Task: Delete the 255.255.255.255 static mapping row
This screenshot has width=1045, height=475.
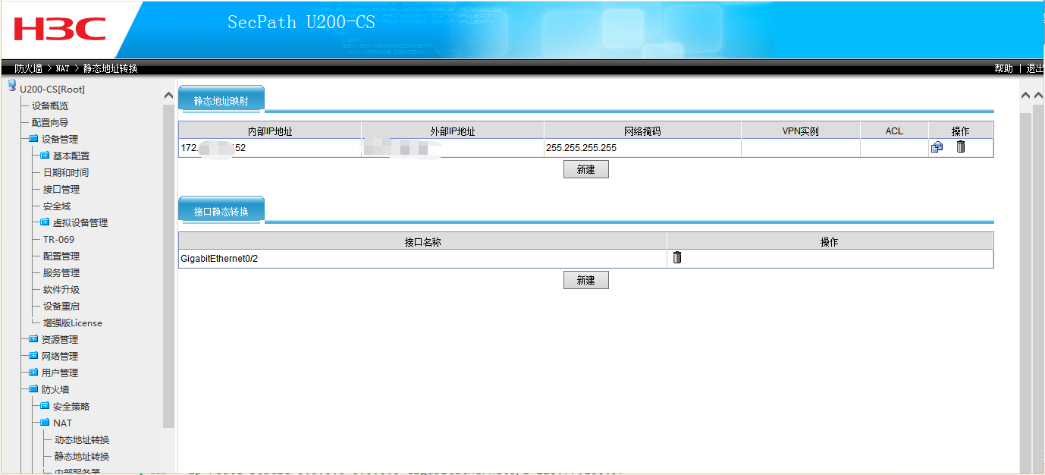Action: click(961, 147)
